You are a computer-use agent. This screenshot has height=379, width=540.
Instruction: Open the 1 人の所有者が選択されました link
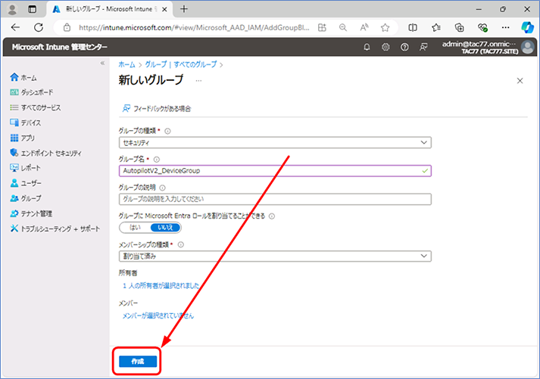pyautogui.click(x=161, y=285)
